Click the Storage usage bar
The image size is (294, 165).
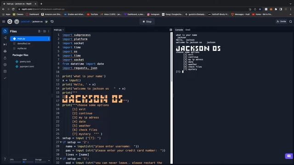click(x=40, y=162)
